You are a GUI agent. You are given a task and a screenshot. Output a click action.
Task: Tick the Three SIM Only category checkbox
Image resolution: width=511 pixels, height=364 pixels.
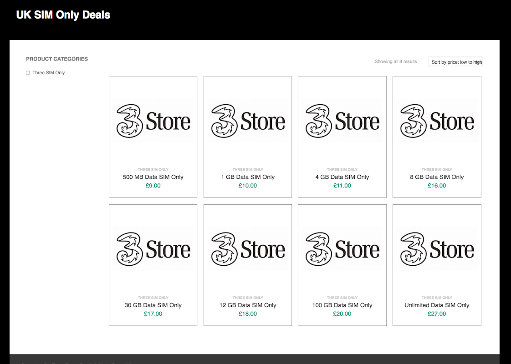point(28,73)
